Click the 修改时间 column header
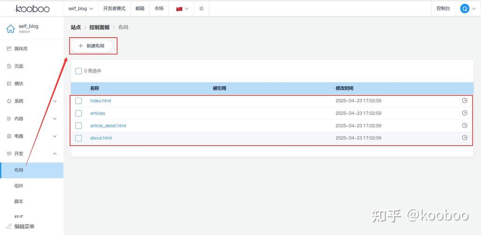 pos(344,88)
